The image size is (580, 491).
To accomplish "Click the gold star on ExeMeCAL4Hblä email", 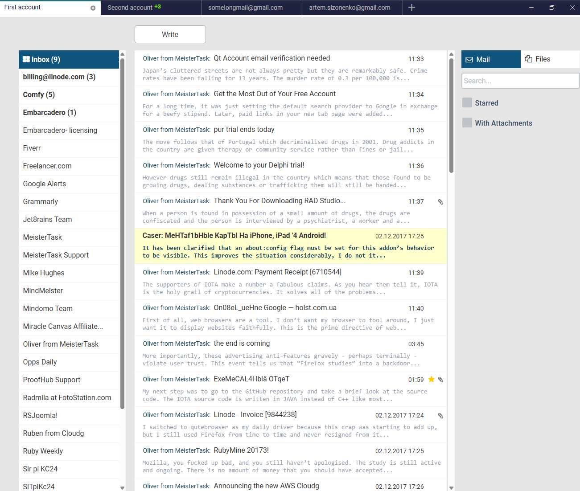I will (x=431, y=379).
